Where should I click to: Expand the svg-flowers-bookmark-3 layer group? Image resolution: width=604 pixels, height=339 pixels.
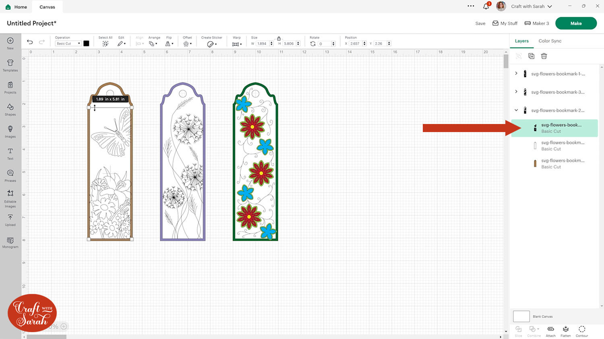tap(516, 92)
